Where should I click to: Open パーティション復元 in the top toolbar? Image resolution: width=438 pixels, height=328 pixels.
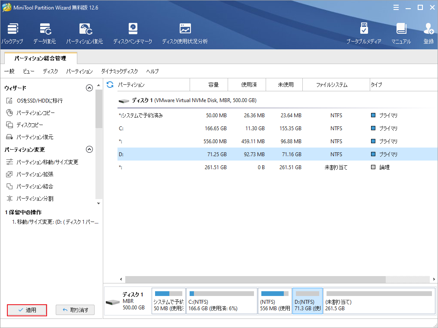[x=85, y=34]
